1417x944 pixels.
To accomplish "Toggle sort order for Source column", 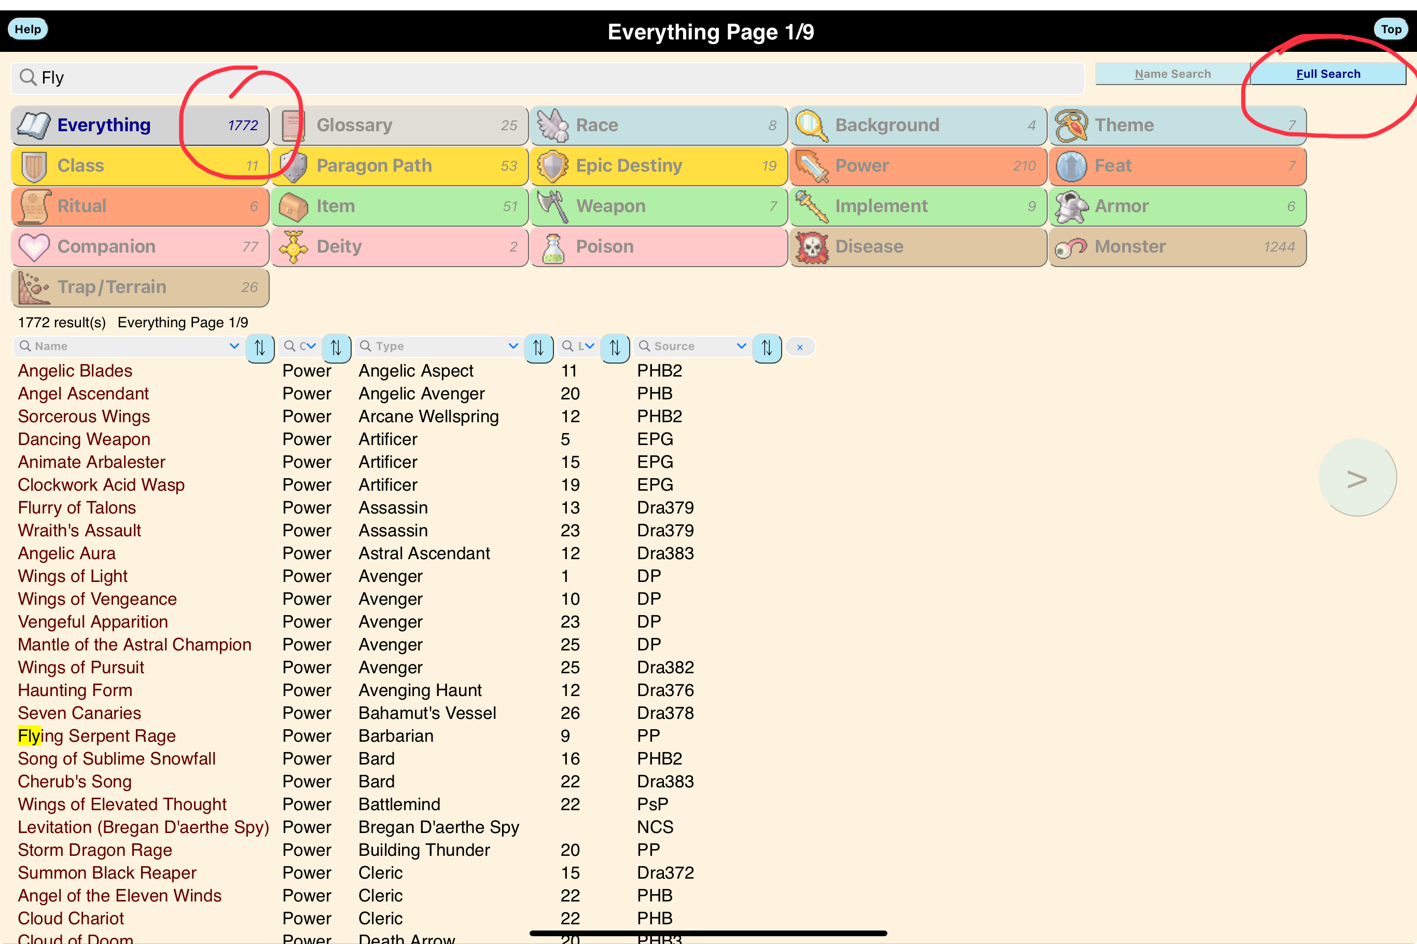I will (x=767, y=348).
